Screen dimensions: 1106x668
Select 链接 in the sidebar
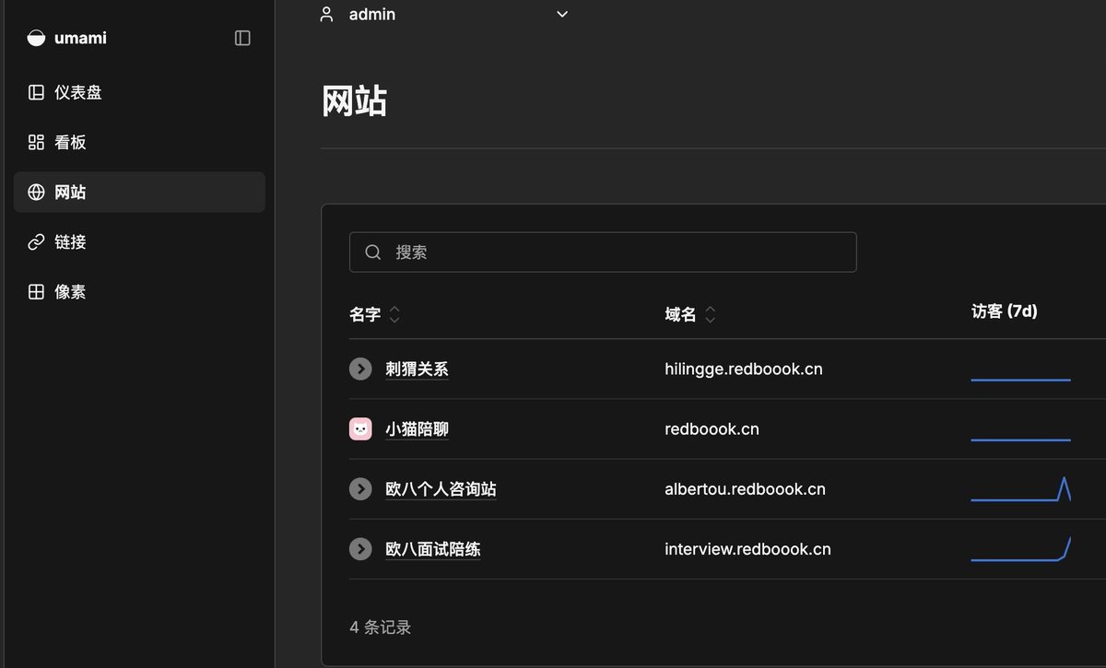pos(139,241)
